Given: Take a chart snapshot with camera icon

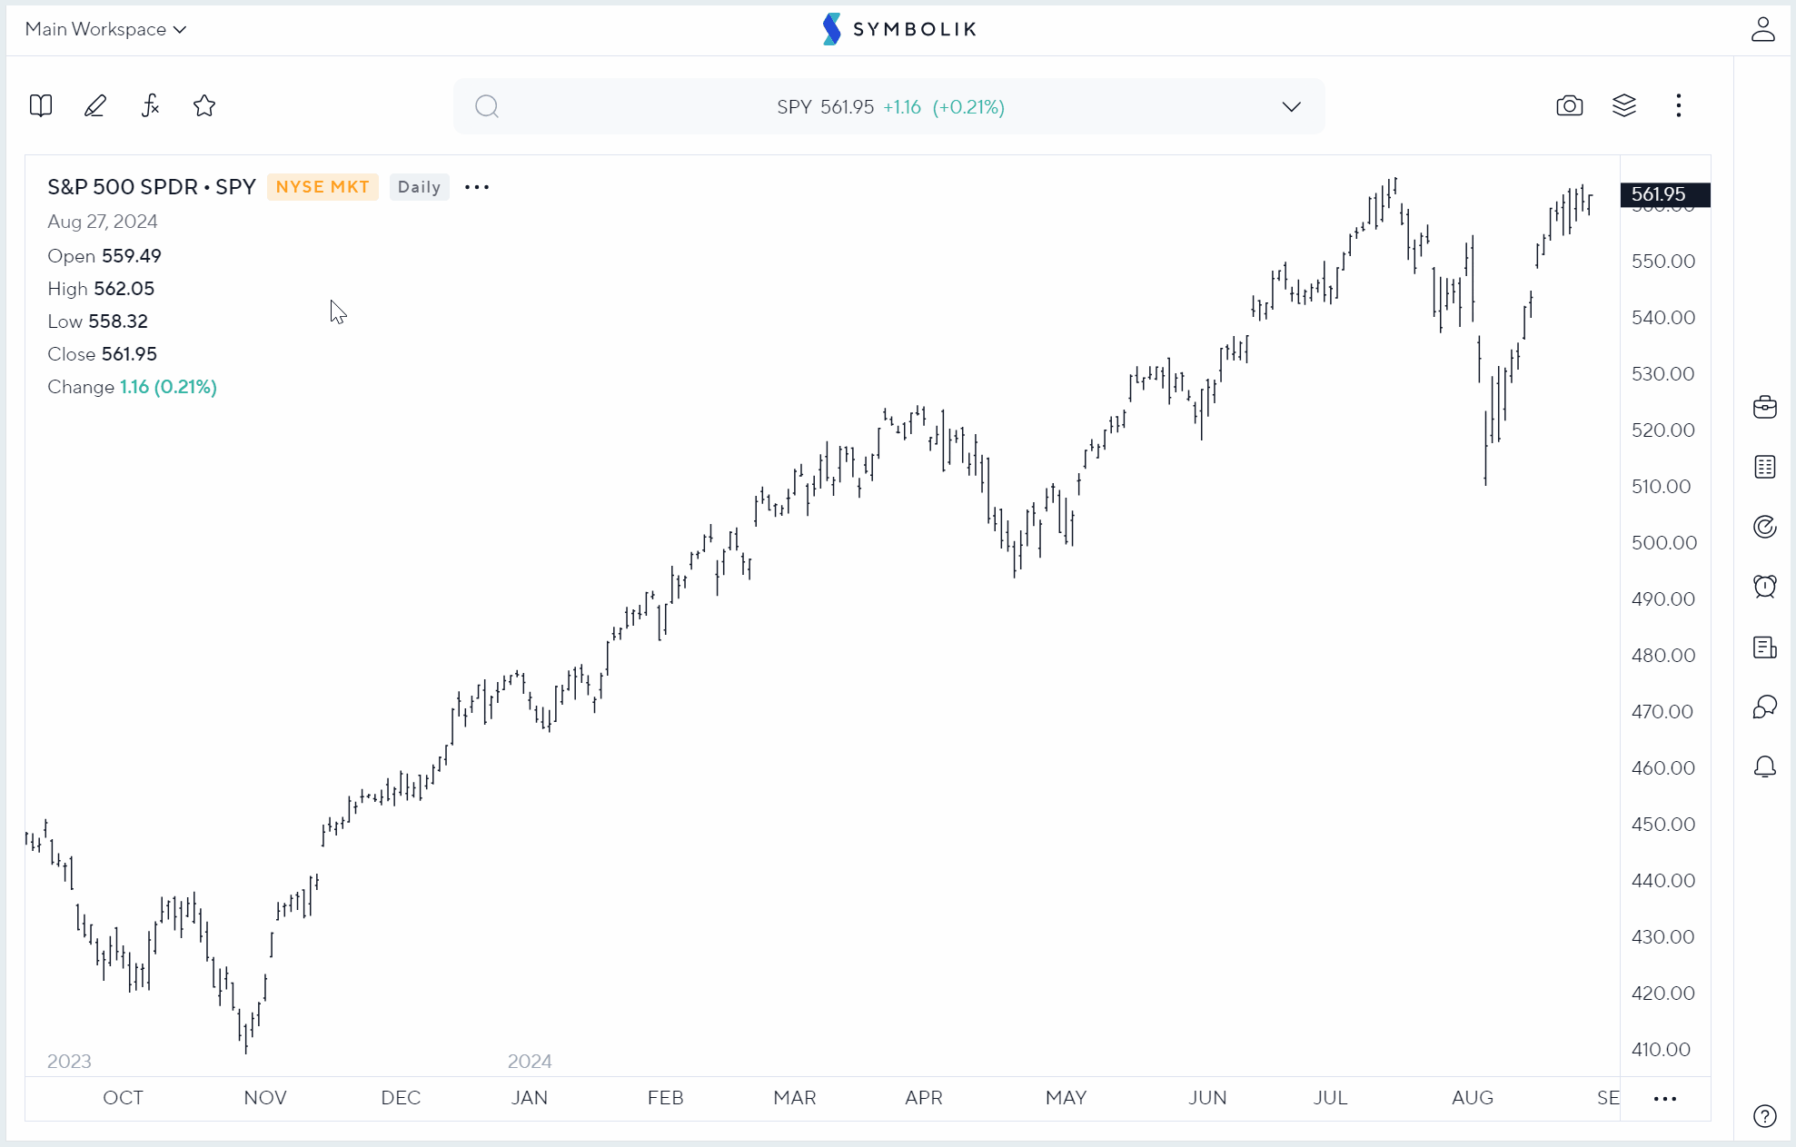Looking at the screenshot, I should coord(1570,106).
